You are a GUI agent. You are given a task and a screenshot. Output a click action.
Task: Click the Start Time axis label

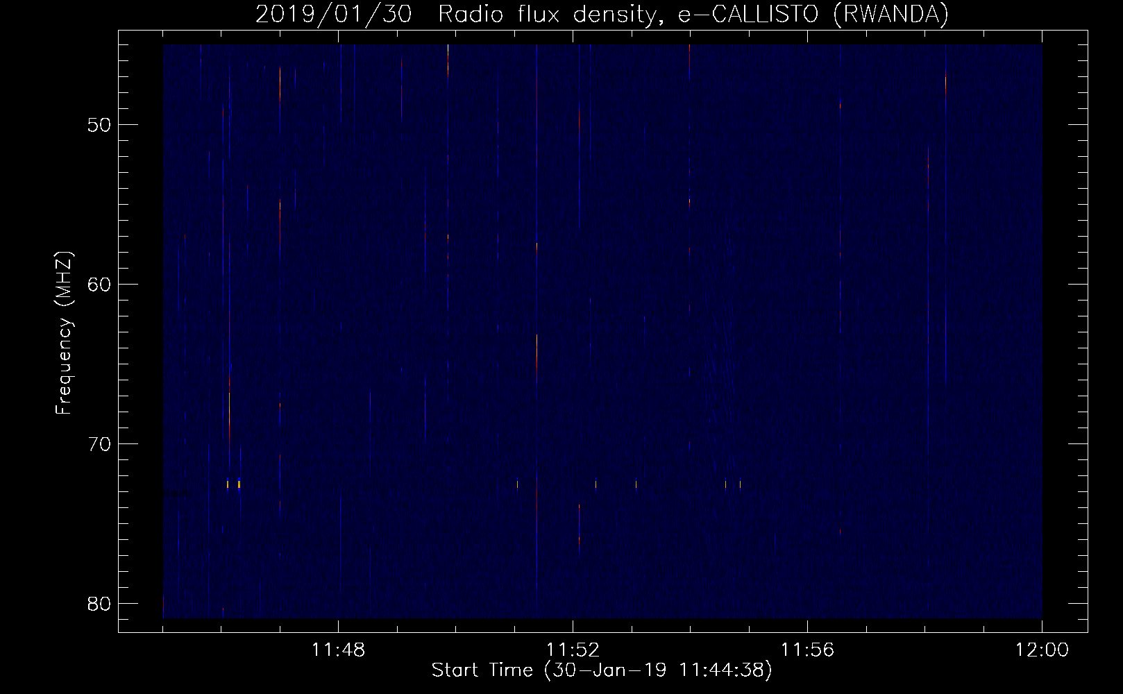pos(602,670)
